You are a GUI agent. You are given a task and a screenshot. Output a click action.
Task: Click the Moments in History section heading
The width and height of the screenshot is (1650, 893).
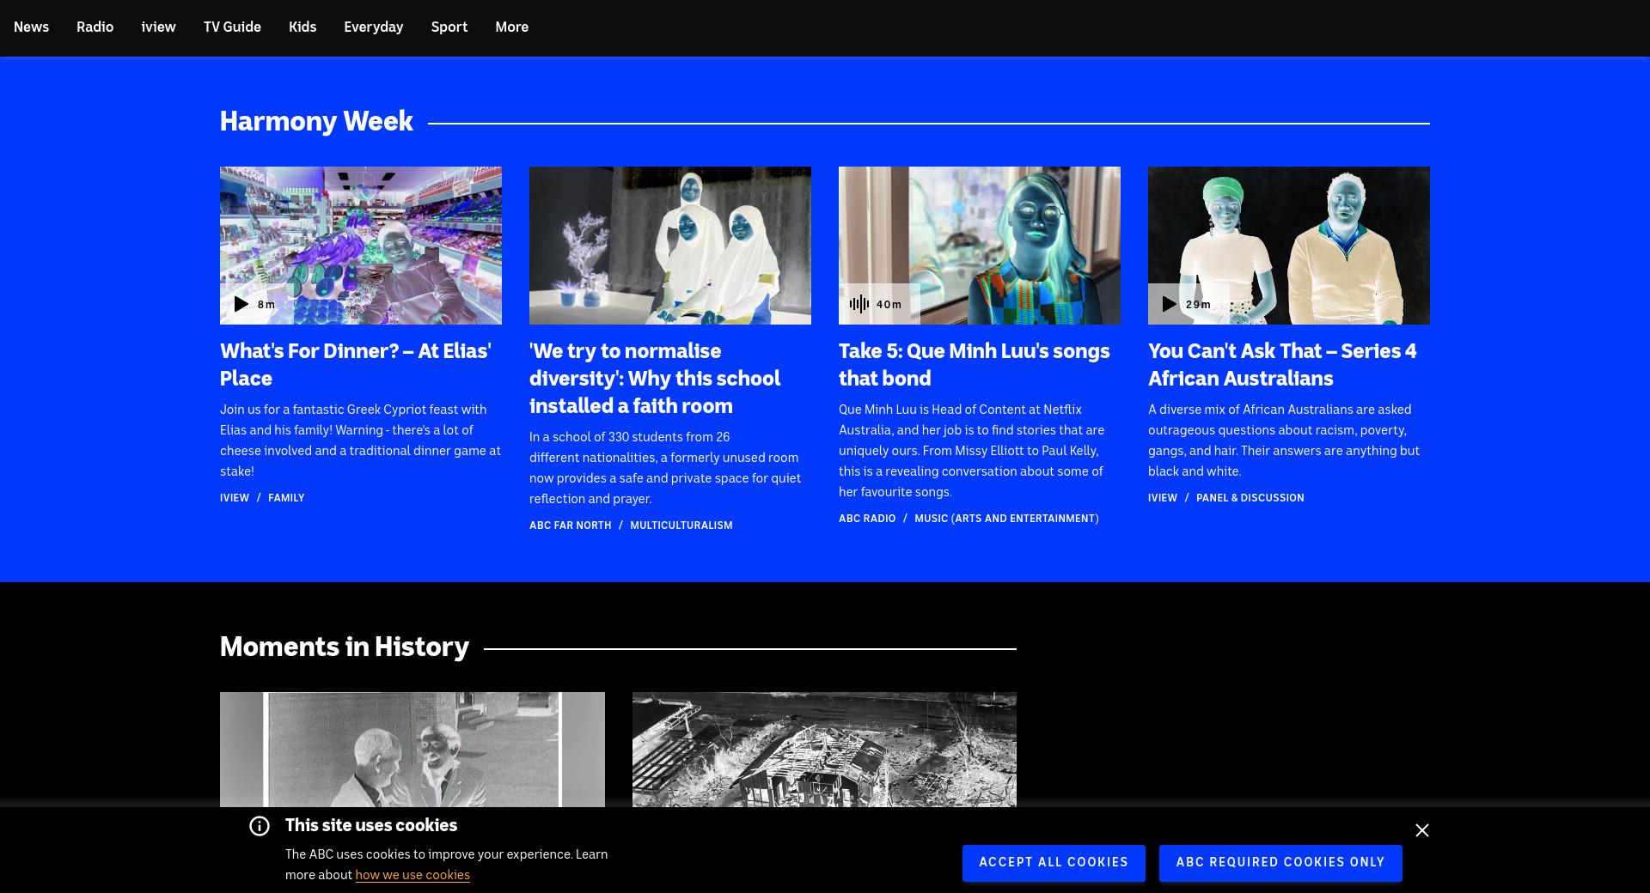tap(345, 647)
